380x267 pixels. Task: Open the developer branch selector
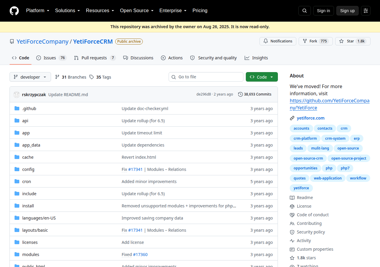coord(30,77)
